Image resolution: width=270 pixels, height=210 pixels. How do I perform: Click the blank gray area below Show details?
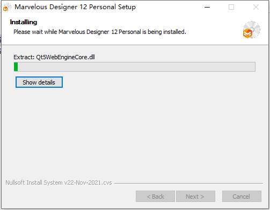[x=135, y=133]
